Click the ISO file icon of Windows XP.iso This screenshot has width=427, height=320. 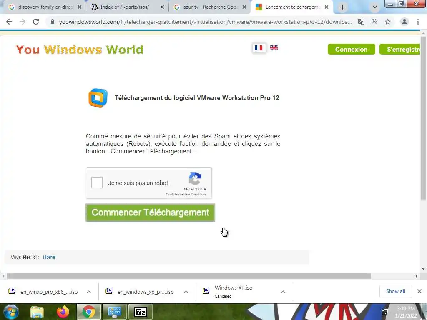206,291
